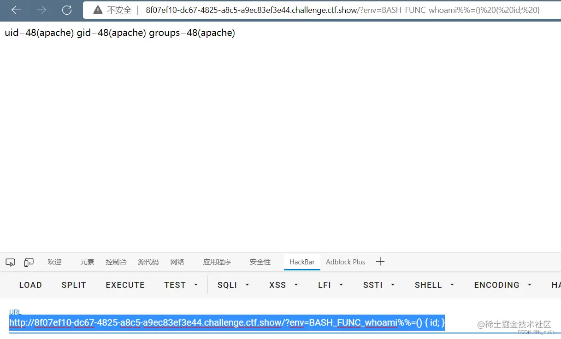This screenshot has height=339, width=561.
Task: Select the HackBar tab
Action: pyautogui.click(x=302, y=262)
